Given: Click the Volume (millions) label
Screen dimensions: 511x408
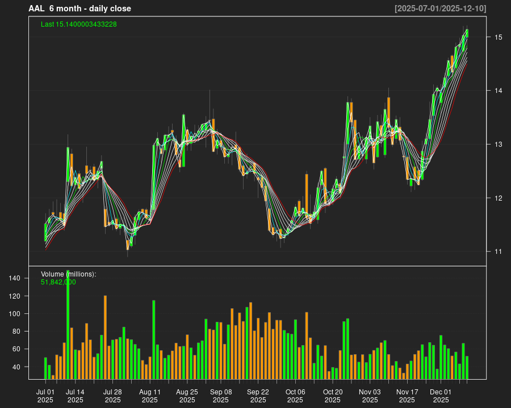Looking at the screenshot, I should (x=69, y=274).
